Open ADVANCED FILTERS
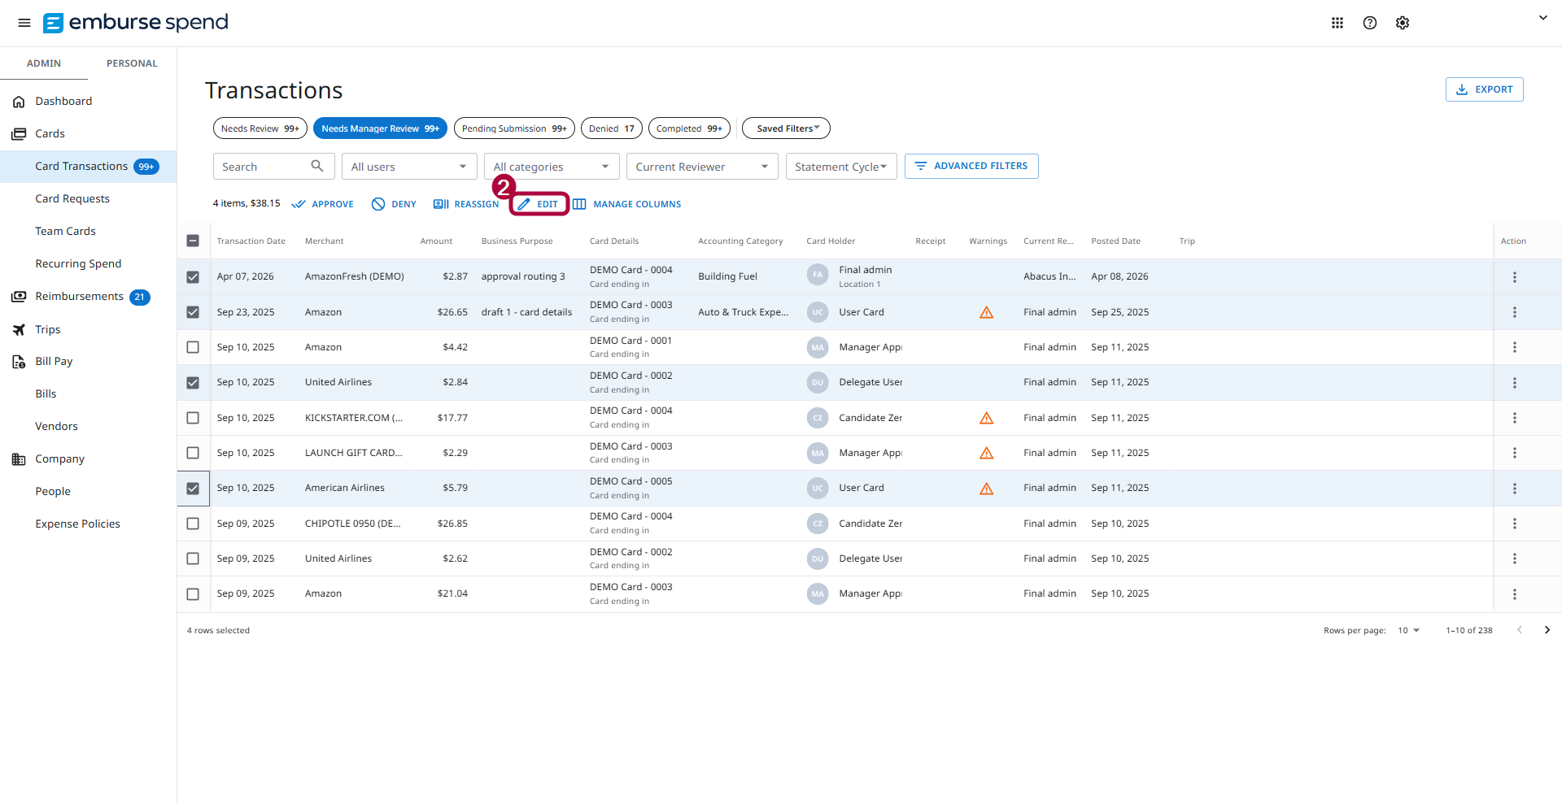The width and height of the screenshot is (1562, 804). 971,166
